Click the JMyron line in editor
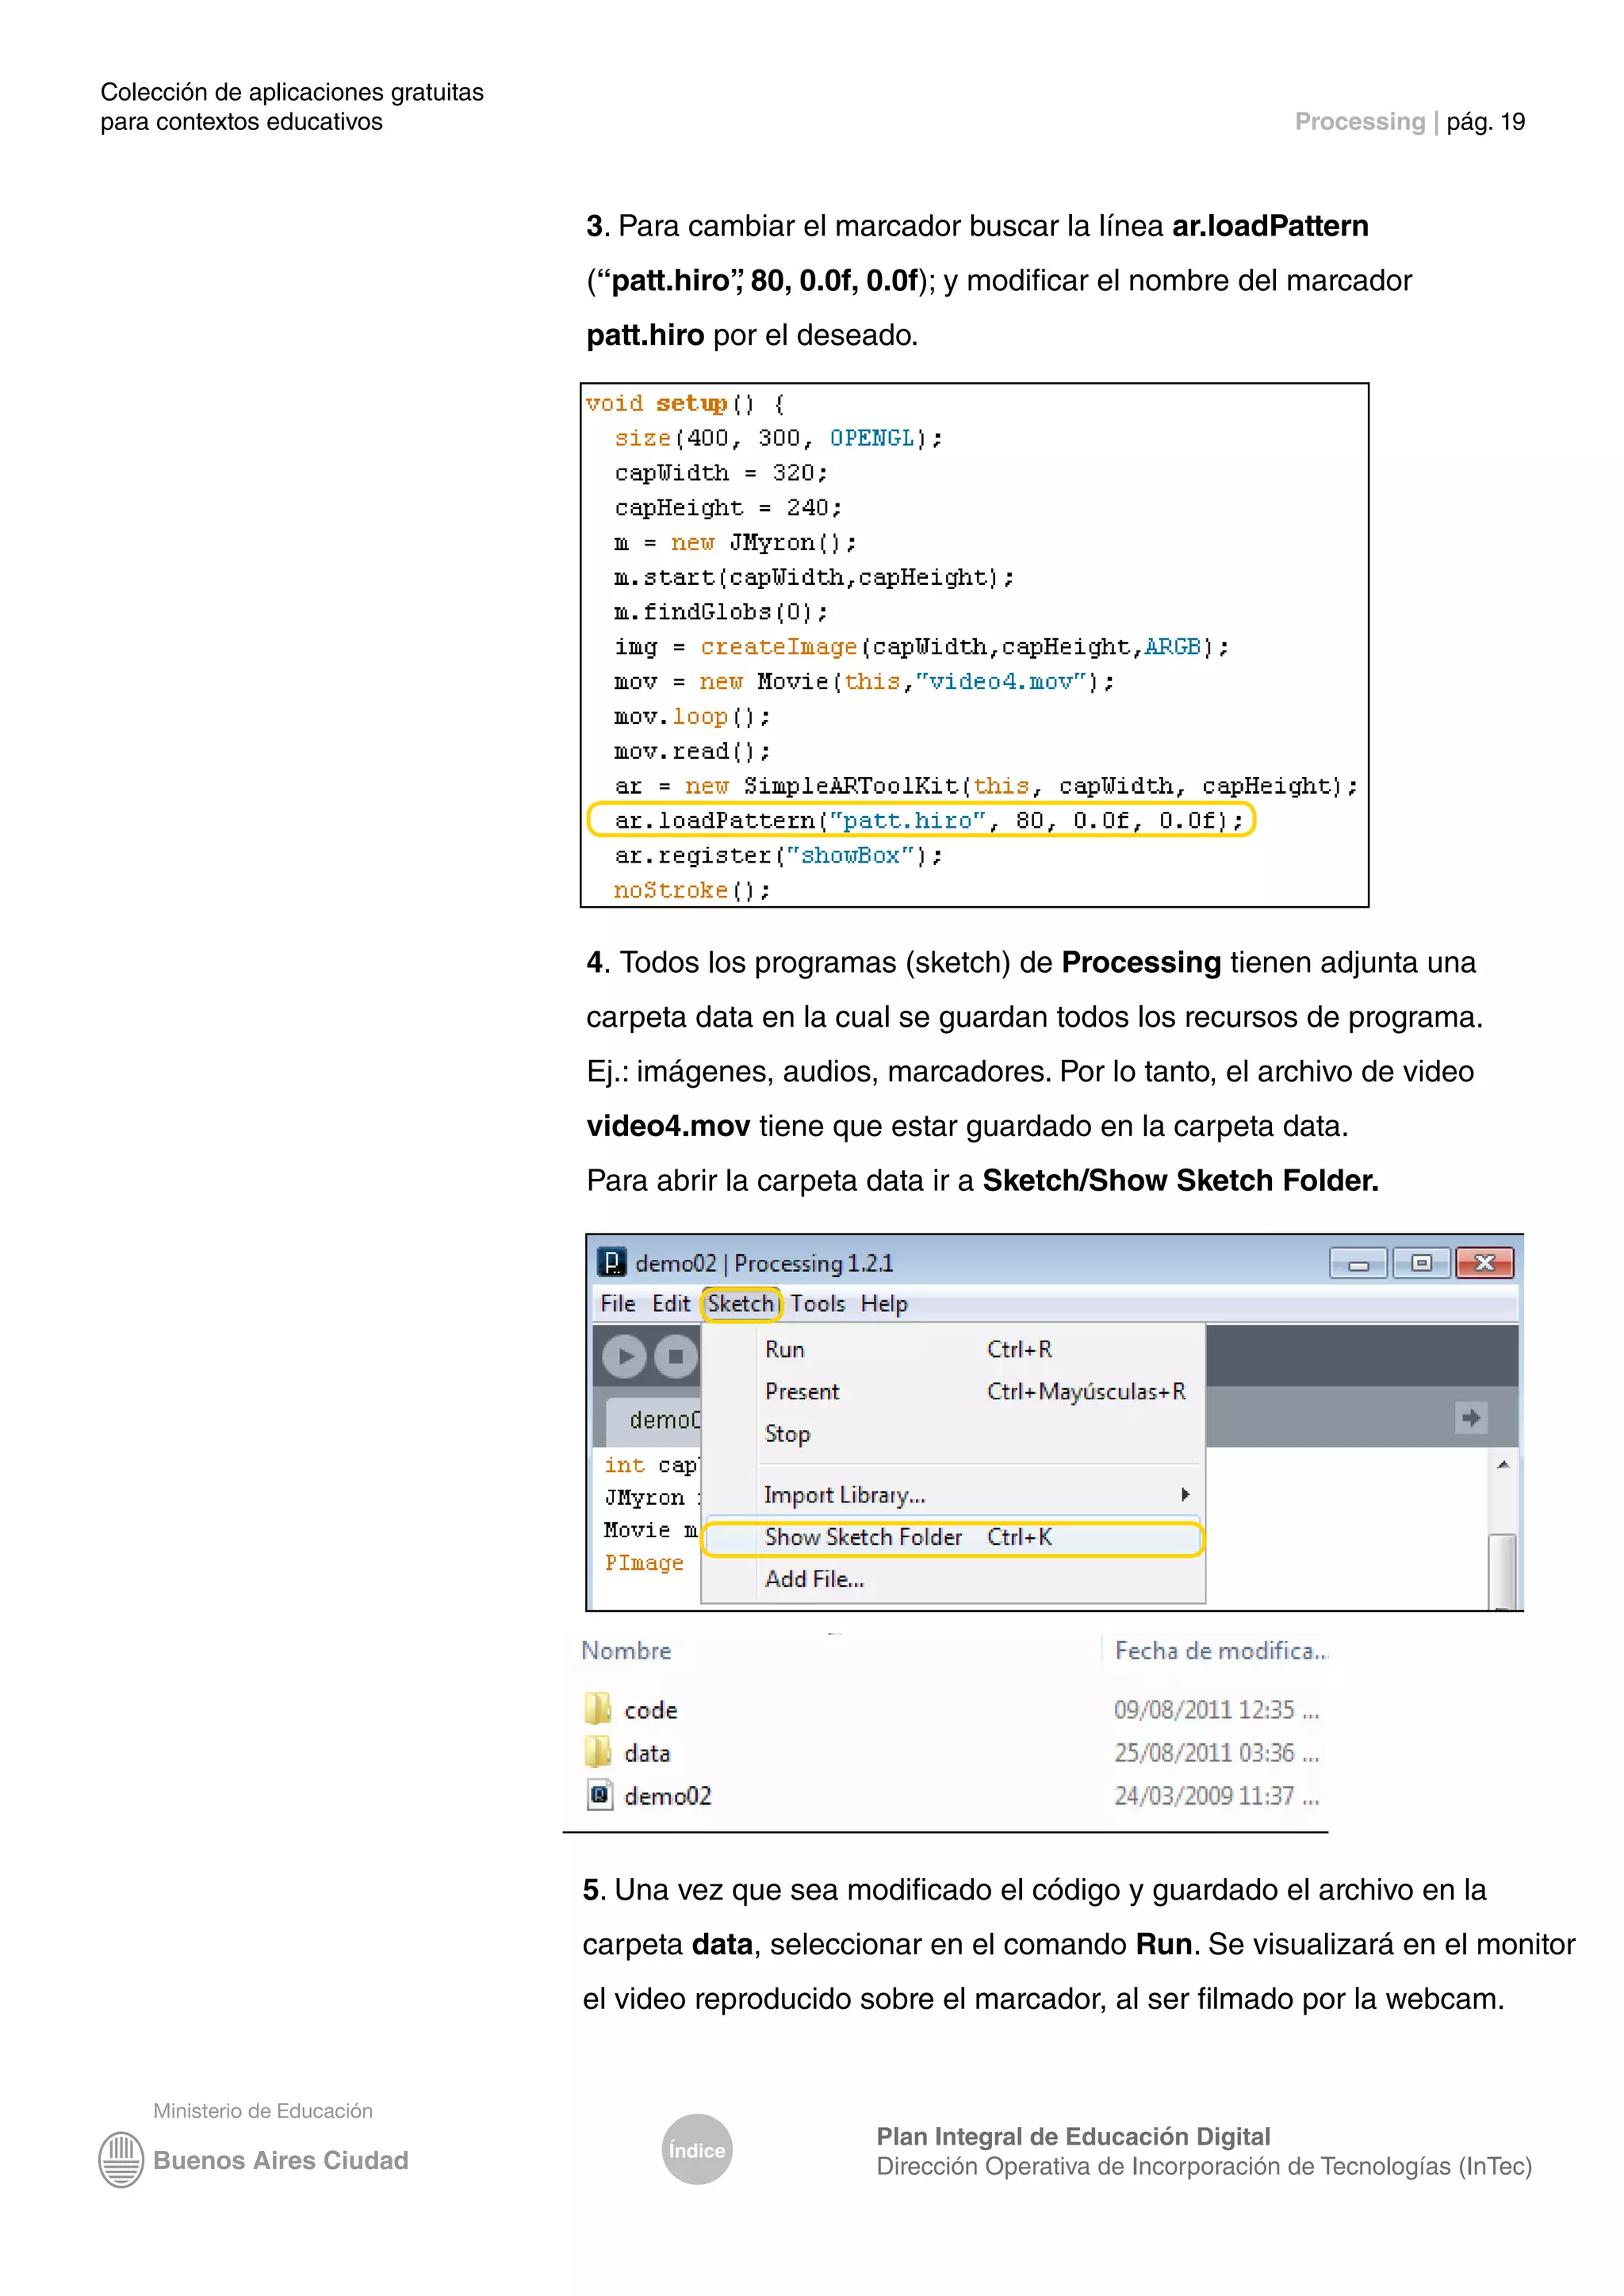This screenshot has width=1624, height=2296. pos(651,1498)
